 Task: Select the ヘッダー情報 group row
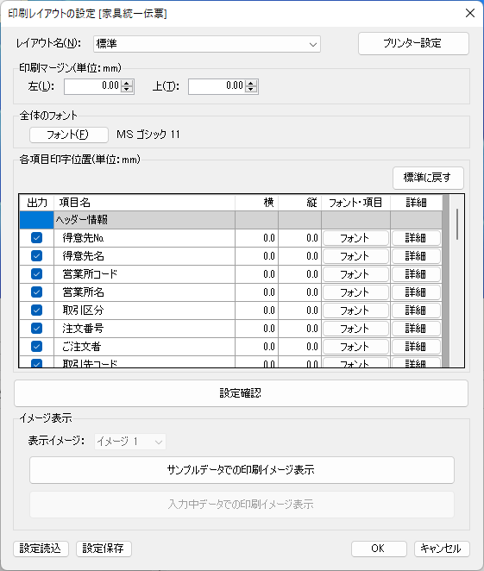(x=231, y=220)
